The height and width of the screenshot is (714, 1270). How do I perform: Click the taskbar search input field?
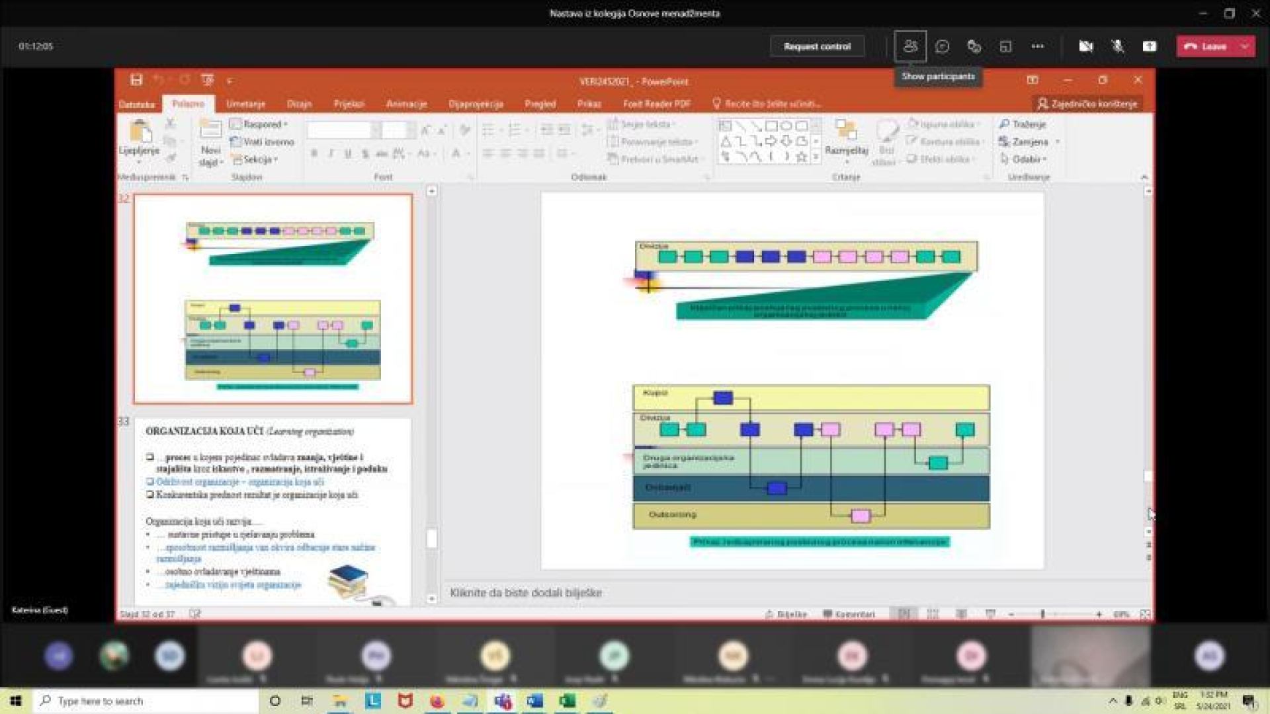149,701
